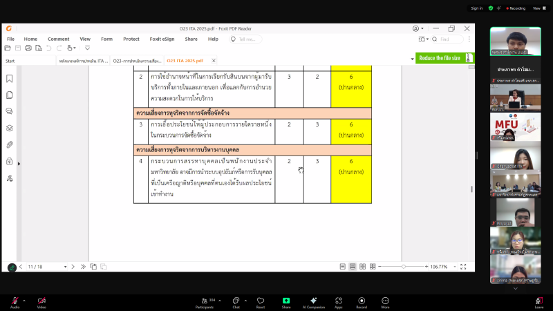Click Zoom's Share screen button

[286, 302]
